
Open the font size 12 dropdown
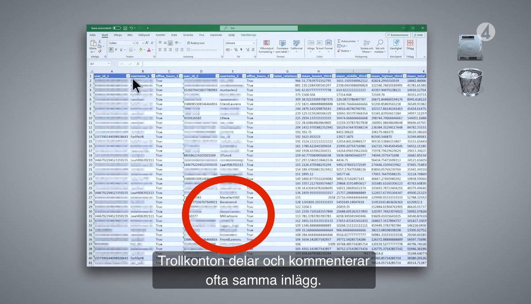click(x=143, y=43)
